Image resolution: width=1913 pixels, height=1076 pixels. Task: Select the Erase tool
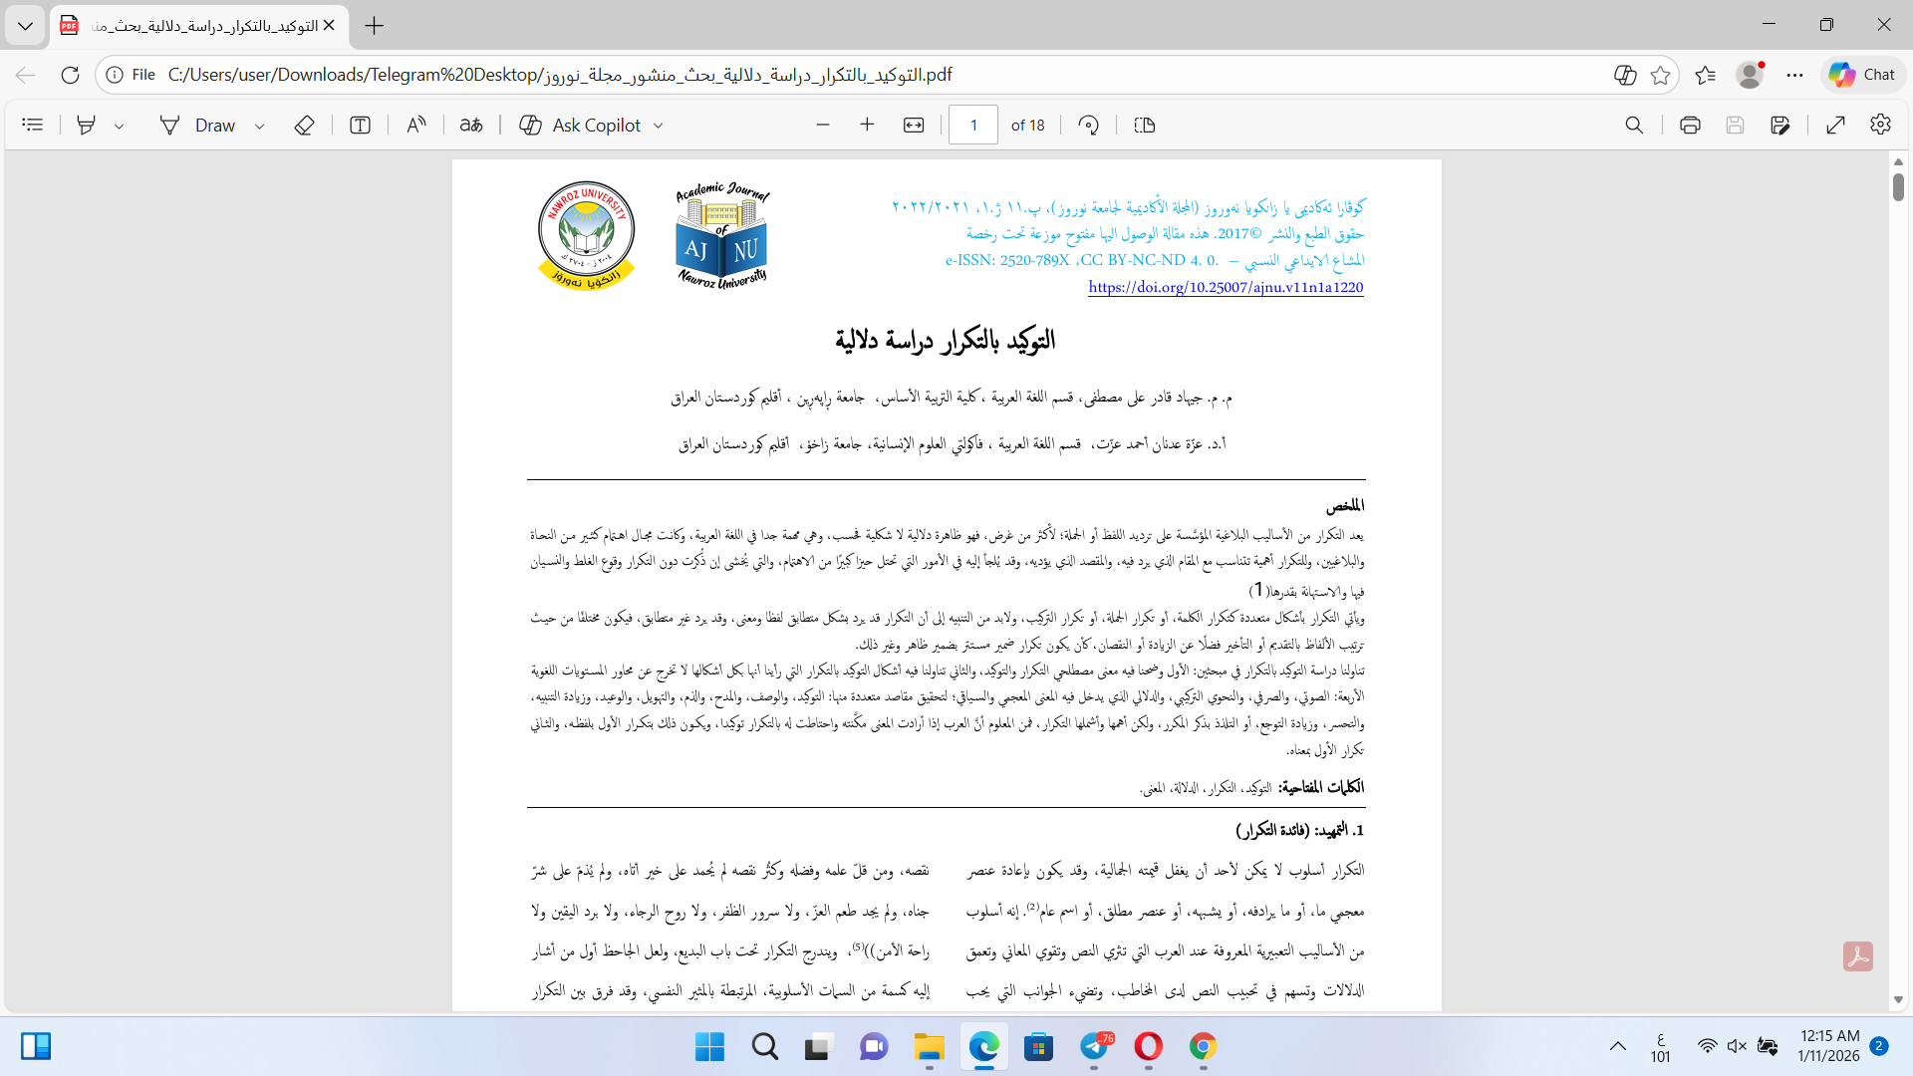[x=305, y=125]
